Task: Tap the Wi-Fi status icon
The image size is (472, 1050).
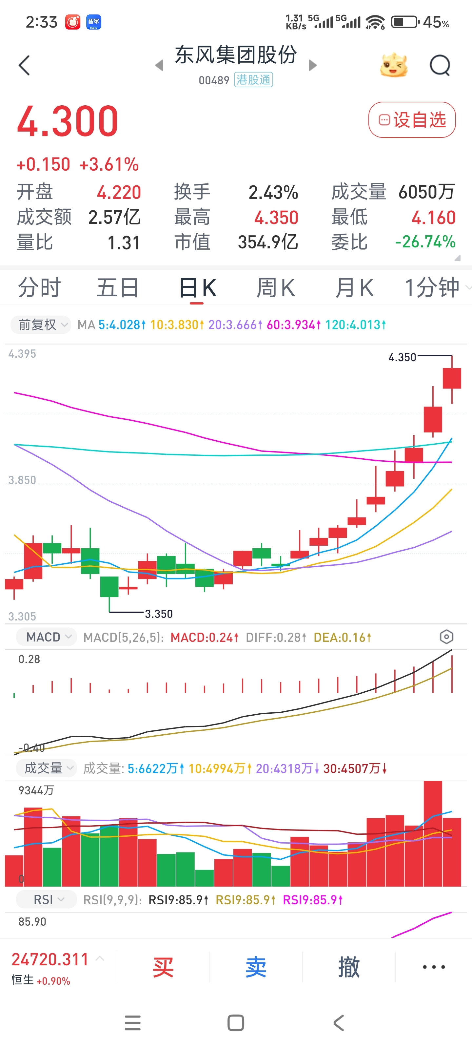Action: [375, 22]
